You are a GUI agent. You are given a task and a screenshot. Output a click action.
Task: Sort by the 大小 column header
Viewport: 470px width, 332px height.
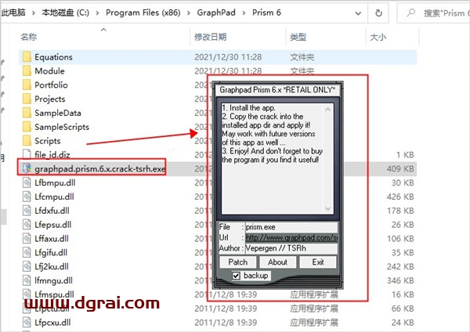(378, 38)
